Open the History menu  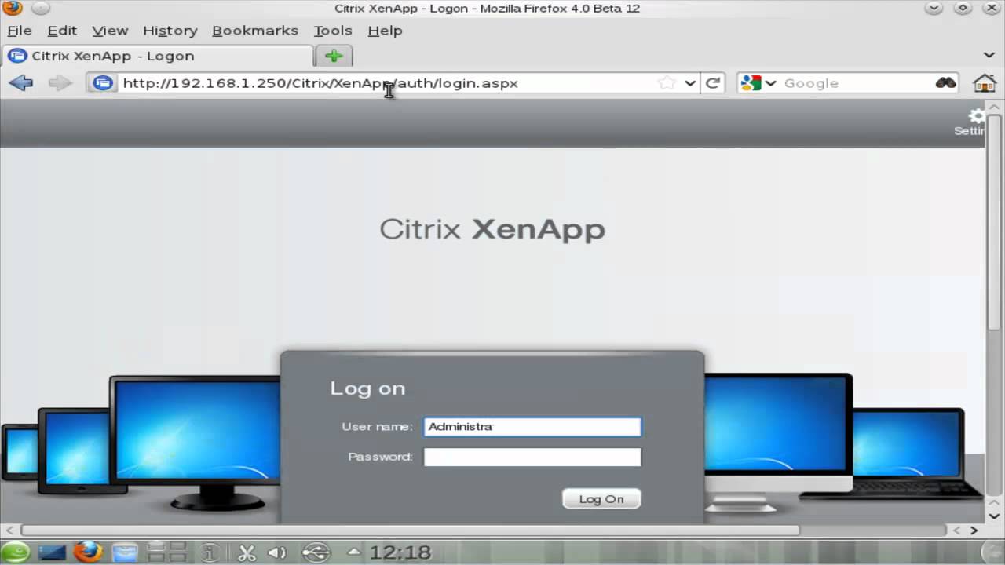coord(170,31)
